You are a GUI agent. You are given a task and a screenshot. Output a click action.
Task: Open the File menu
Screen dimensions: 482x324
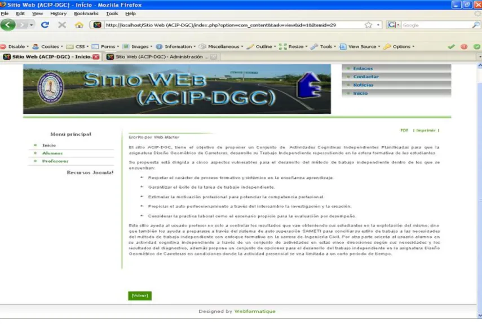pos(5,14)
